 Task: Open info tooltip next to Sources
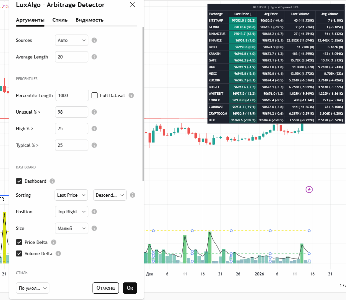pos(94,40)
